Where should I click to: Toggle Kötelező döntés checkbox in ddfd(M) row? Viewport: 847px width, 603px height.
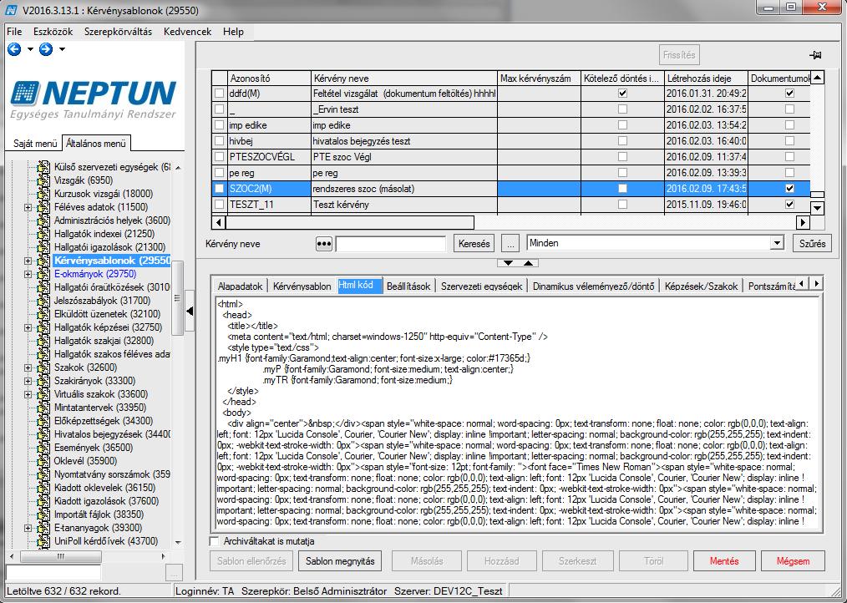pyautogui.click(x=622, y=94)
